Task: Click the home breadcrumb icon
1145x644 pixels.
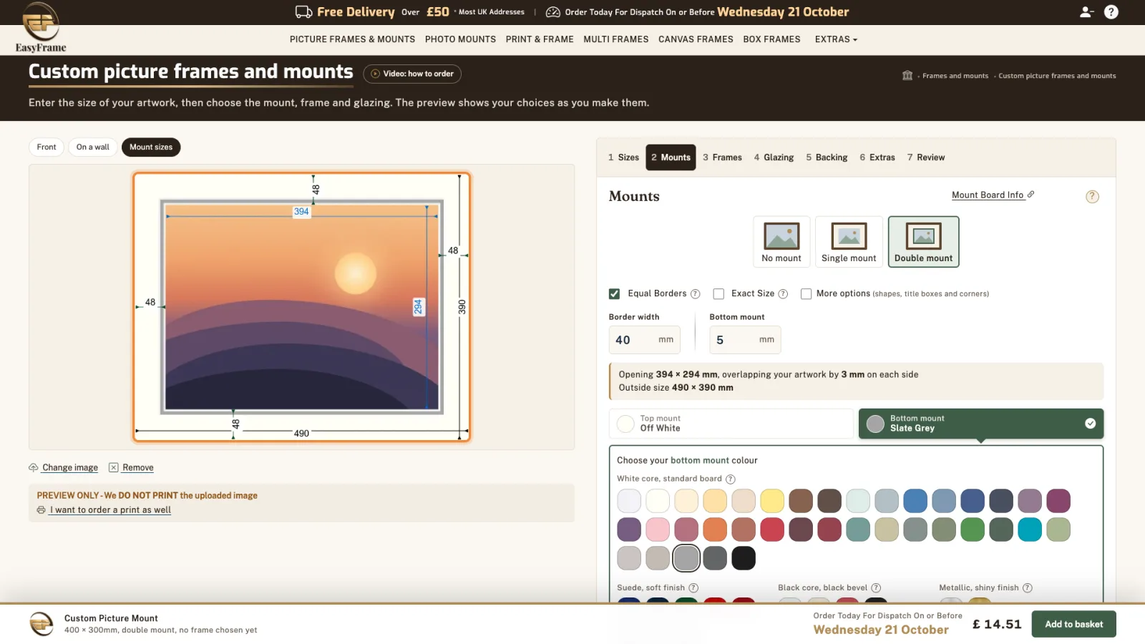Action: [907, 75]
